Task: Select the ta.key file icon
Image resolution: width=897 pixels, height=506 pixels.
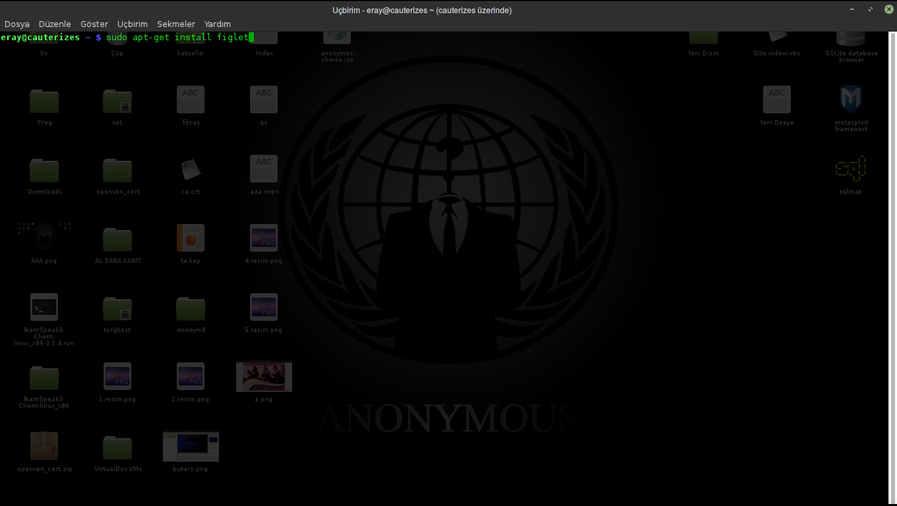Action: point(191,238)
